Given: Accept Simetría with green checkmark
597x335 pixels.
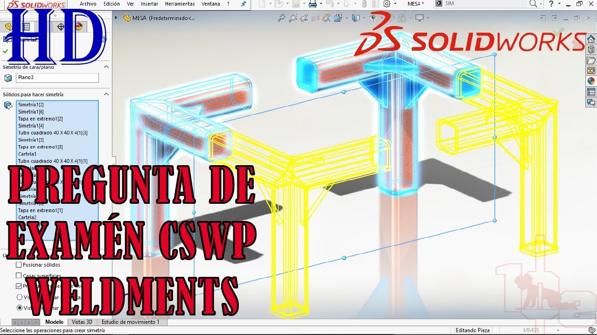Looking at the screenshot, I should tap(5, 51).
